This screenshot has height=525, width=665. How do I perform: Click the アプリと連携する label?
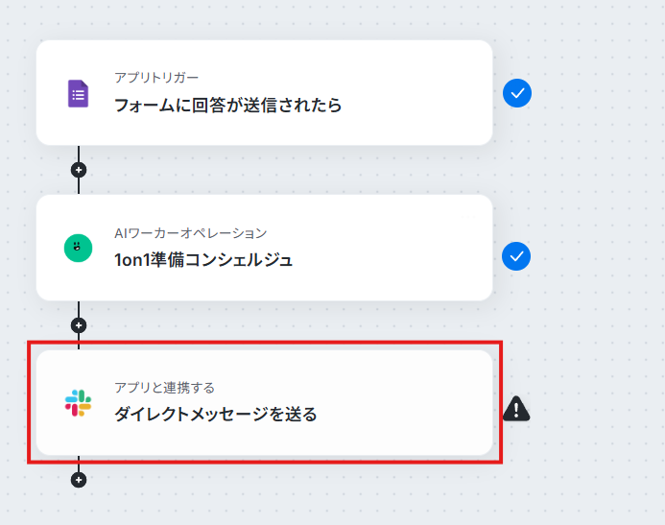click(x=164, y=388)
